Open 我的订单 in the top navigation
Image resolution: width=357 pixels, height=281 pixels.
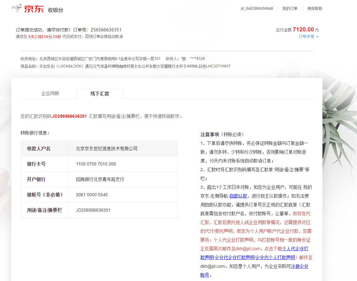tap(290, 8)
